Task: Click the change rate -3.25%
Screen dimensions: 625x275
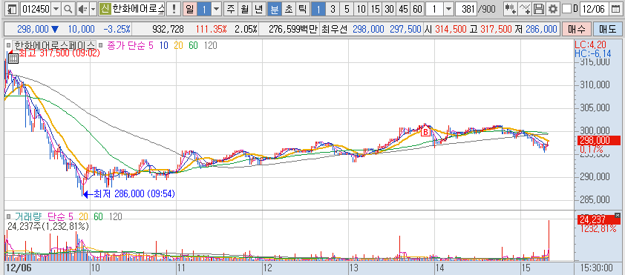Action: (117, 29)
